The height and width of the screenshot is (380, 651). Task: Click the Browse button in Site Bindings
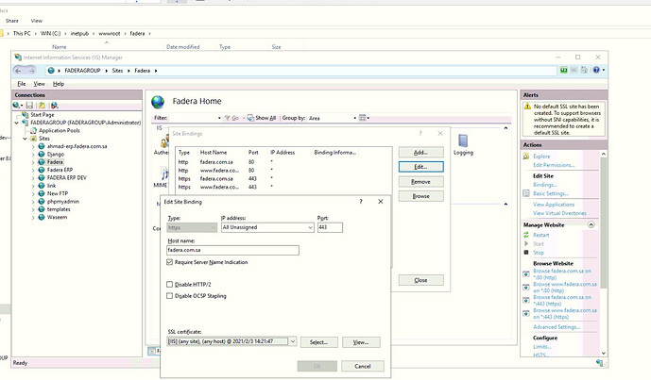(x=421, y=196)
